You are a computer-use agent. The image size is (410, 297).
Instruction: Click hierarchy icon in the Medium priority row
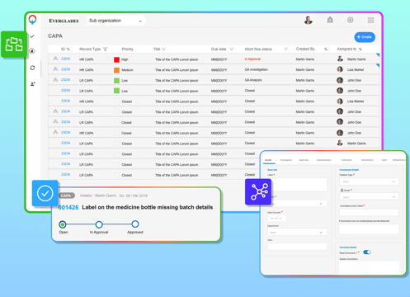[55, 68]
